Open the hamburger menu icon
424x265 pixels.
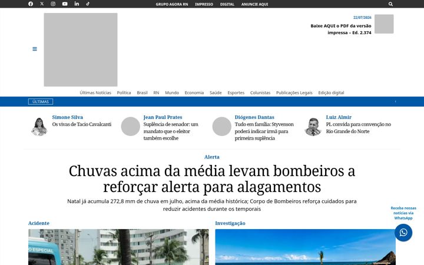pos(35,49)
